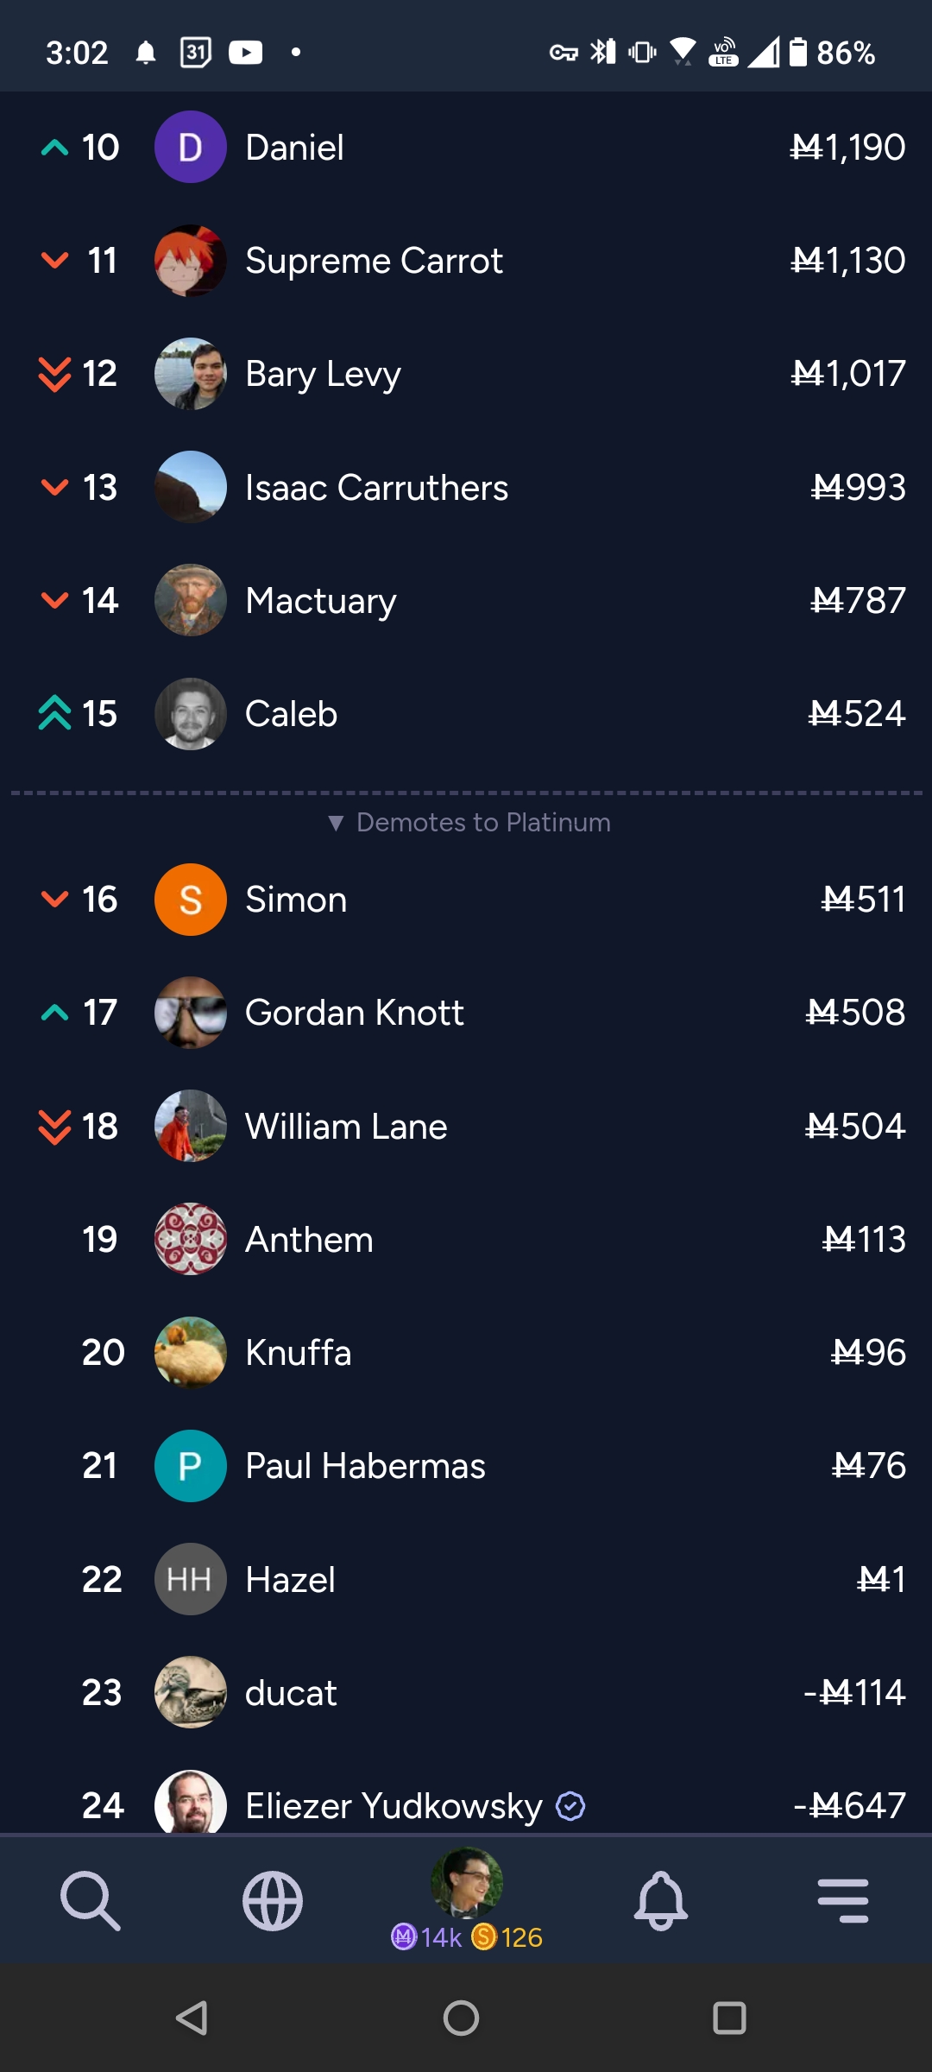Open Supreme Carrot's profile row
The image size is (932, 2072).
point(466,261)
